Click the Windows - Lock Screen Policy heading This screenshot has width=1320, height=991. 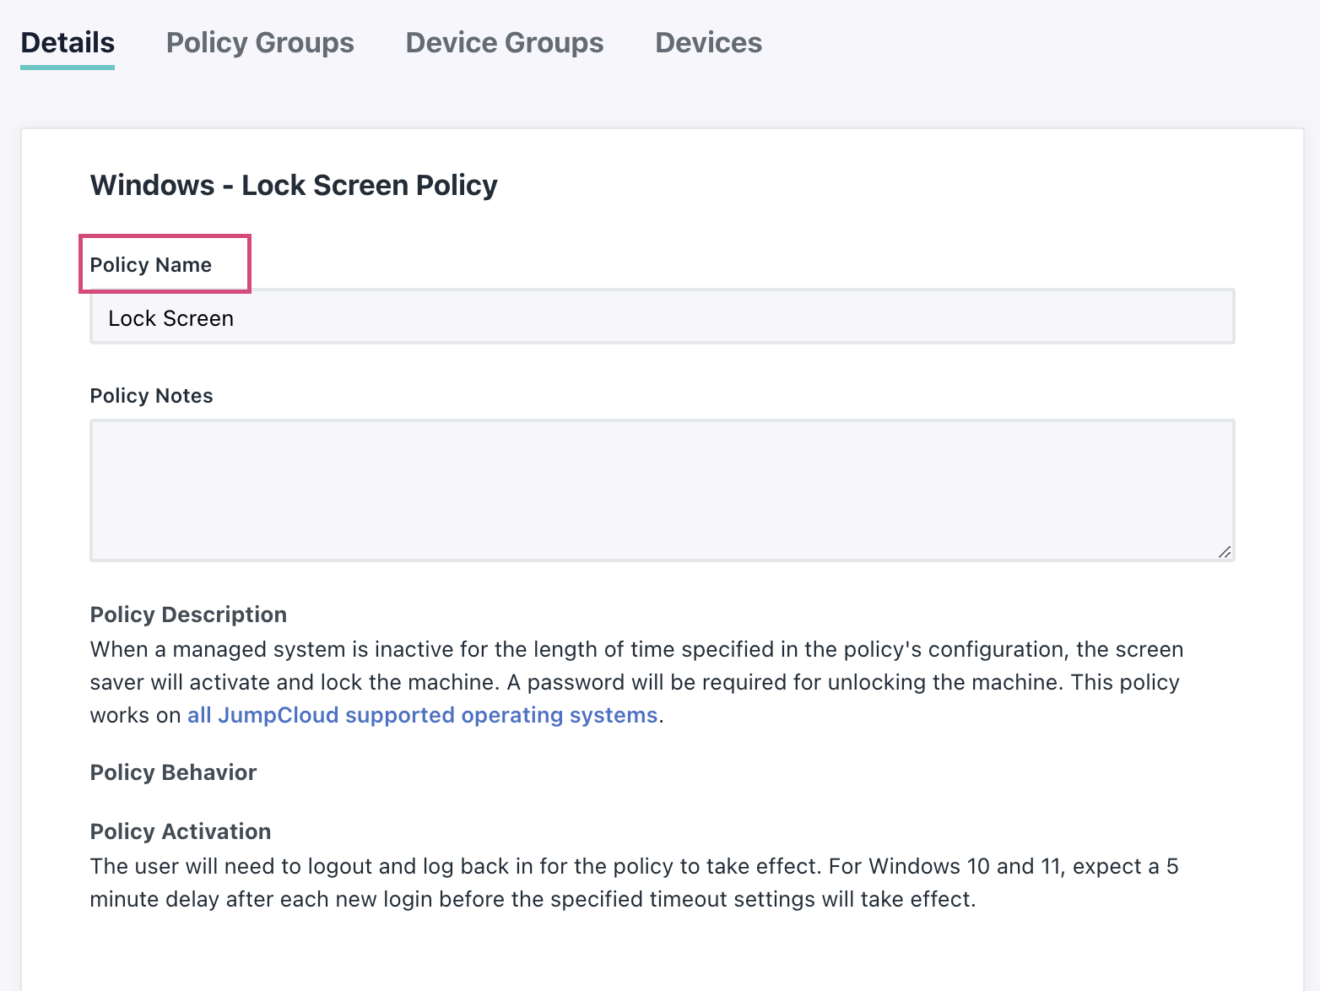(x=294, y=185)
